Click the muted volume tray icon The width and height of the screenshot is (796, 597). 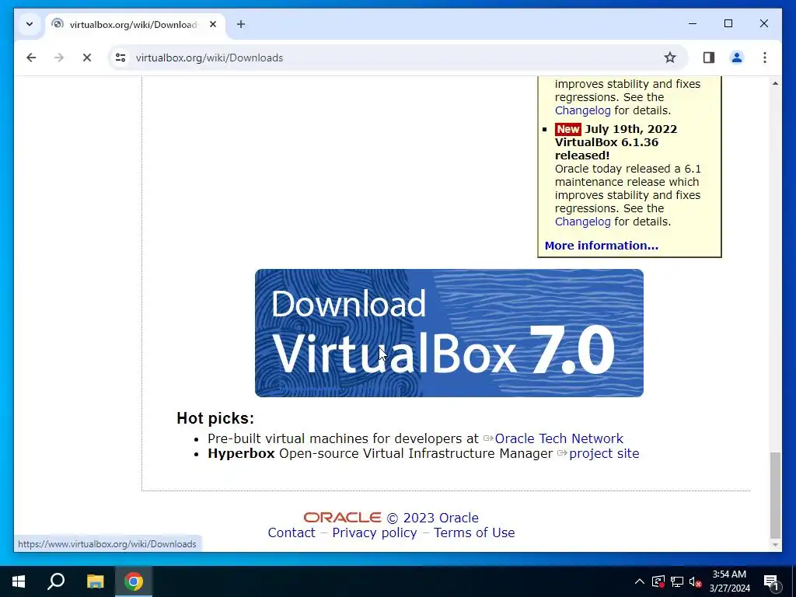tap(695, 581)
